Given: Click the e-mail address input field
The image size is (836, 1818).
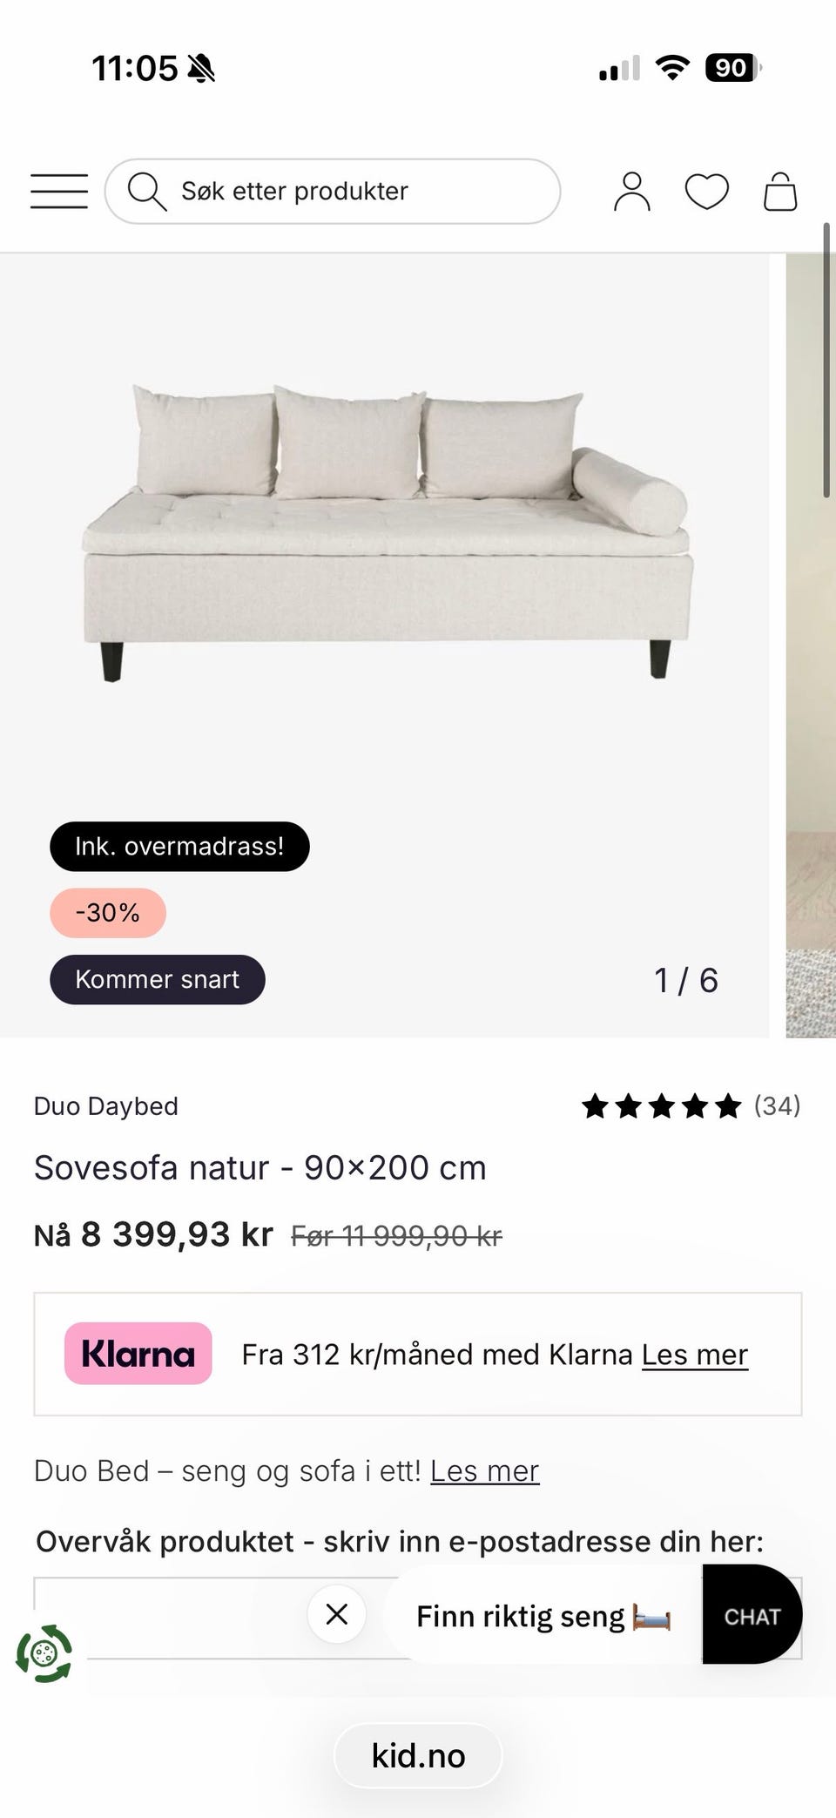Looking at the screenshot, I should pyautogui.click(x=174, y=1617).
